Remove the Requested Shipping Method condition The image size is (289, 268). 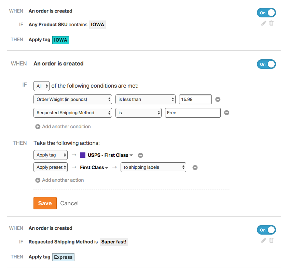(x=226, y=113)
